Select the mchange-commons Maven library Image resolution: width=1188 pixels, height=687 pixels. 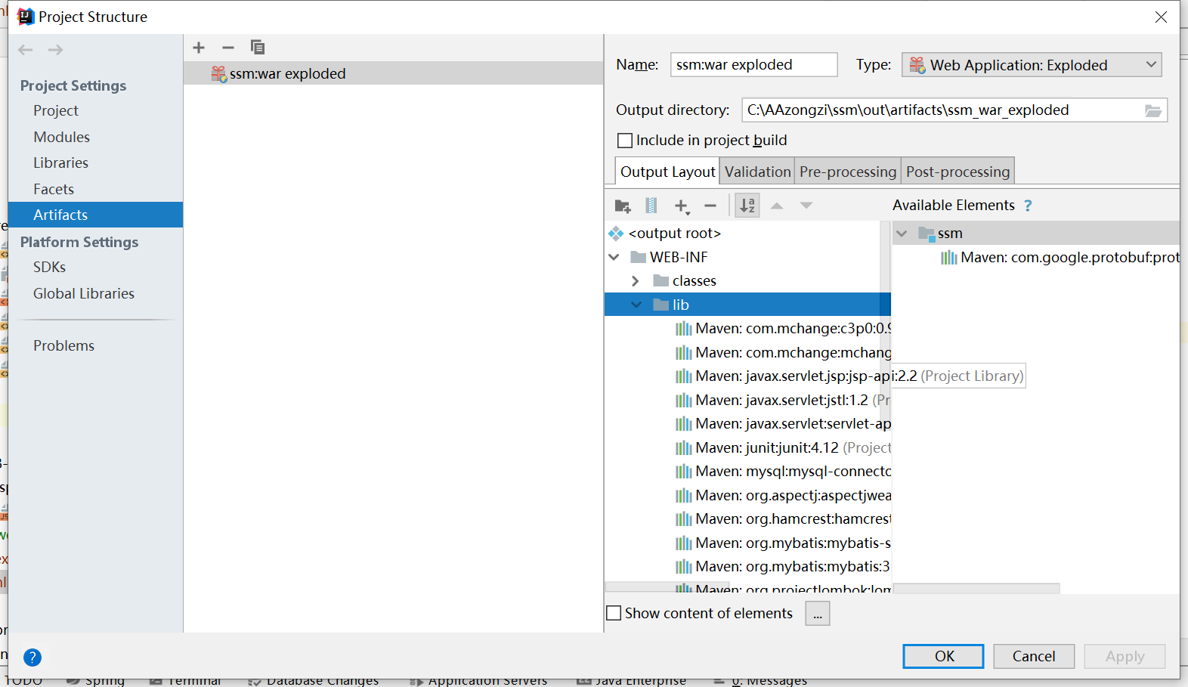[783, 353]
